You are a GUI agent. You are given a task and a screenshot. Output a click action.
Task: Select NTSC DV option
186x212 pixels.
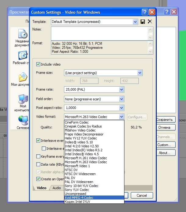click(94, 170)
